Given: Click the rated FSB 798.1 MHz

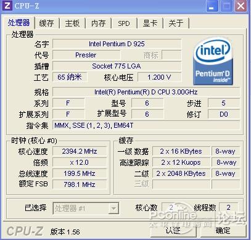Looking at the screenshot, I should 80,184.
